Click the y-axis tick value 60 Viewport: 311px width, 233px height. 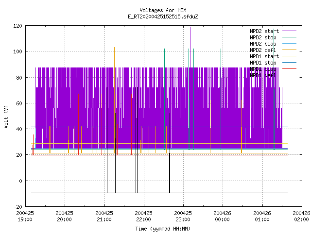19,103
